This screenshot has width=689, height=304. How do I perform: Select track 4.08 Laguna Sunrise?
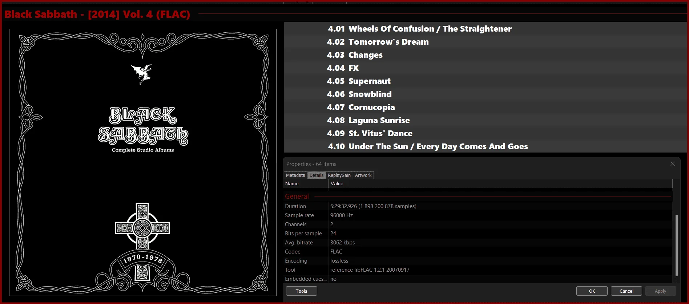(x=485, y=120)
